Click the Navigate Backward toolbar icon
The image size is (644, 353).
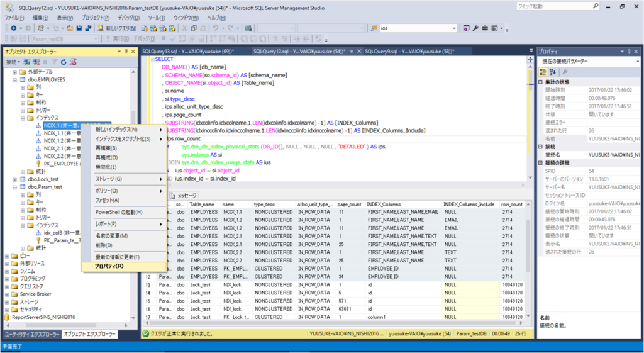14,28
